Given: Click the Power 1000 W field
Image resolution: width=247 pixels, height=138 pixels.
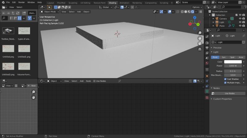Looking at the screenshot, I should (x=233, y=66).
